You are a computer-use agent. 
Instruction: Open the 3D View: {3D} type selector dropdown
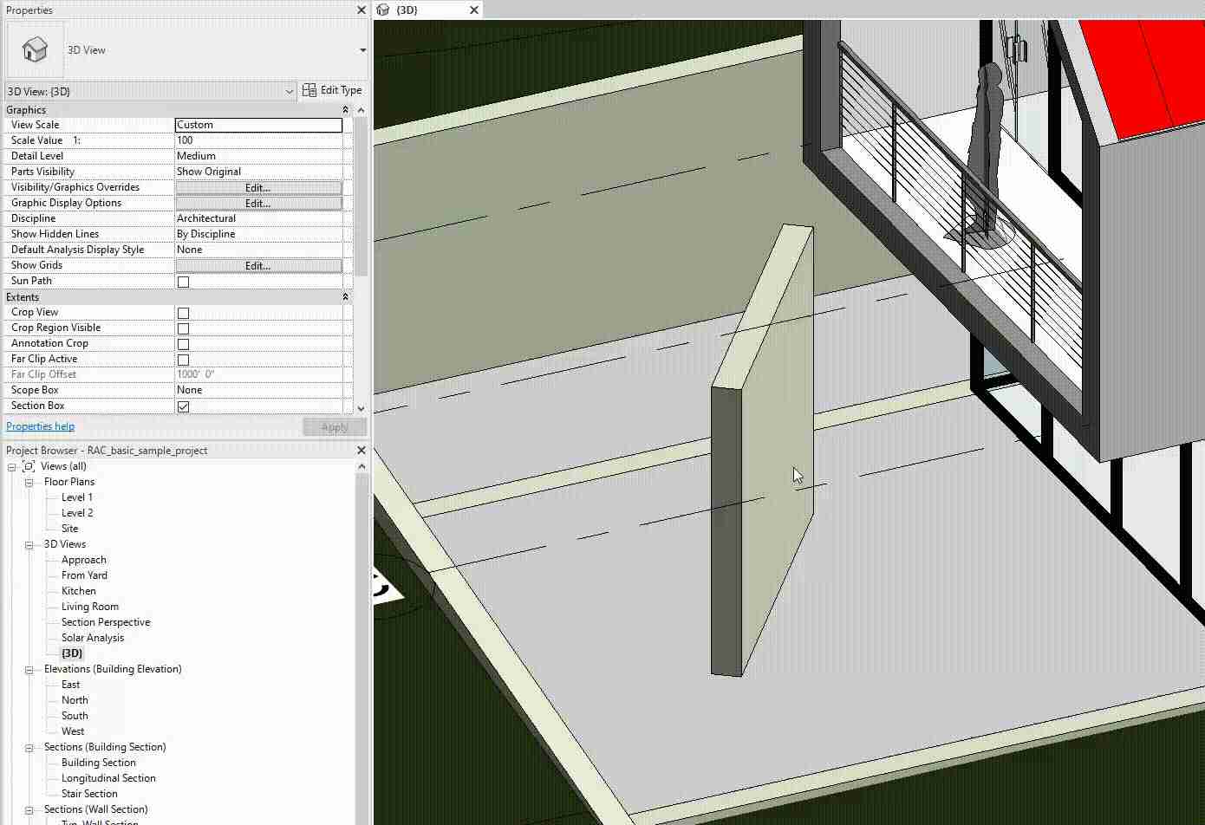coord(290,90)
